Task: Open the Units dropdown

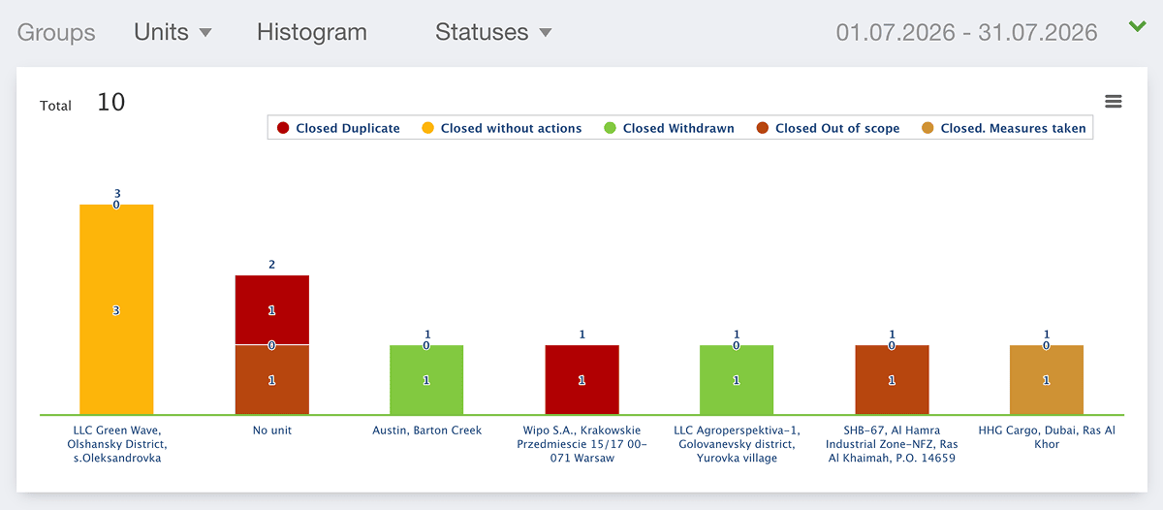Action: click(173, 32)
